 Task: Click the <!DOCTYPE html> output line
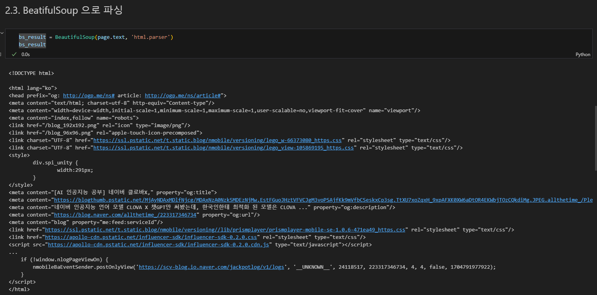31,73
